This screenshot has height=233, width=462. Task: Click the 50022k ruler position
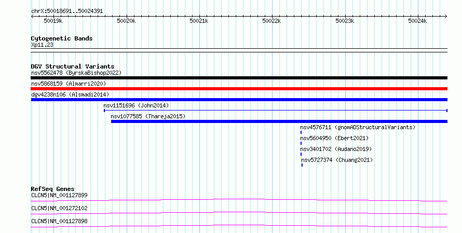271,21
